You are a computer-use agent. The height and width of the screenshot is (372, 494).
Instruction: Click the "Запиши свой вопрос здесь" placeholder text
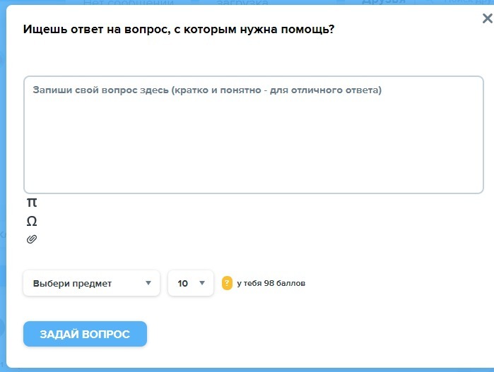[207, 90]
